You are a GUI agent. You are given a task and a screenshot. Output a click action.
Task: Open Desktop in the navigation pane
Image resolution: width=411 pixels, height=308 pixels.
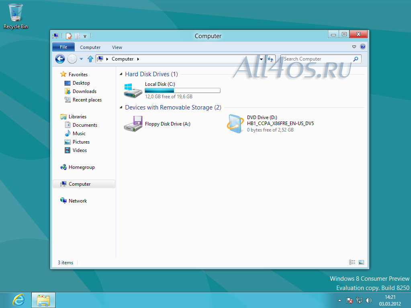[x=81, y=83]
